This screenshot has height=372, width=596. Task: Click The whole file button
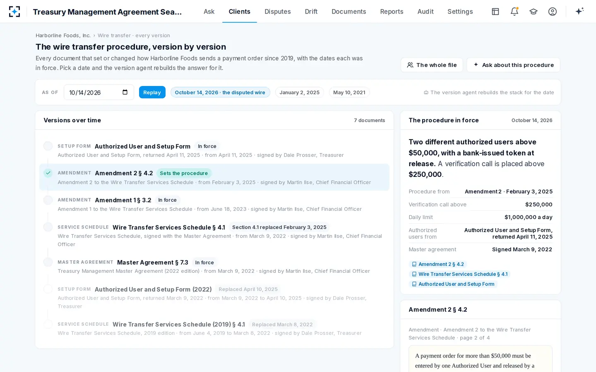tap(432, 65)
